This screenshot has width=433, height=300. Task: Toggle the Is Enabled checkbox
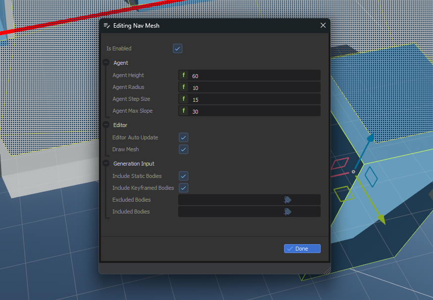click(178, 48)
